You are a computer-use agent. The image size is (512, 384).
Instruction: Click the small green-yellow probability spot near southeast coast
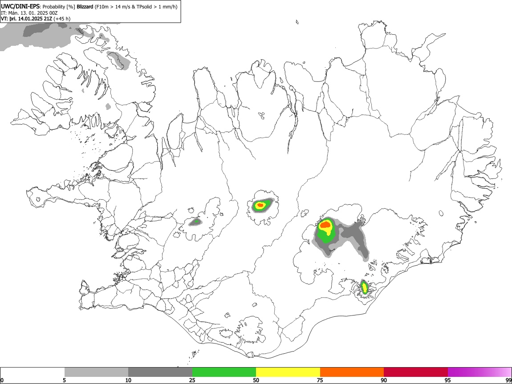(x=364, y=287)
